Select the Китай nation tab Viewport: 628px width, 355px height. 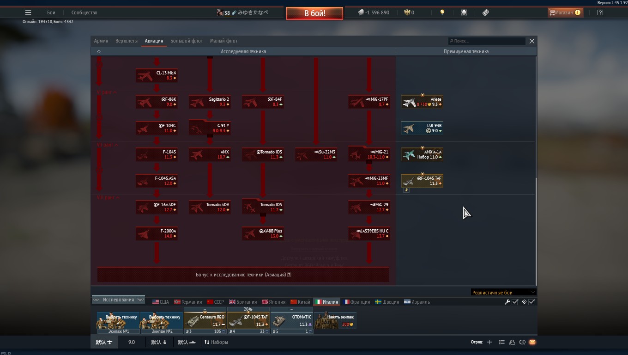[300, 302]
